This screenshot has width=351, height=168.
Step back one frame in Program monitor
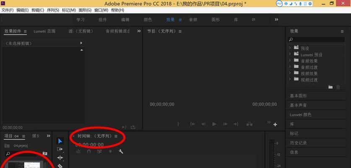[x=203, y=124]
